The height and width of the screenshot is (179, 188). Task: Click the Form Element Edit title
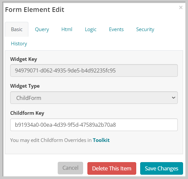tap(35, 10)
